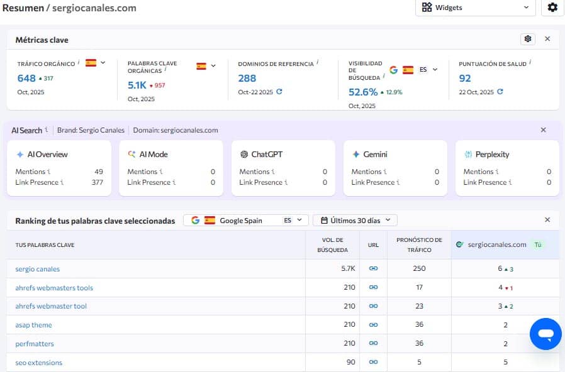This screenshot has height=372, width=565.
Task: Close the AI Search panel
Action: point(543,130)
